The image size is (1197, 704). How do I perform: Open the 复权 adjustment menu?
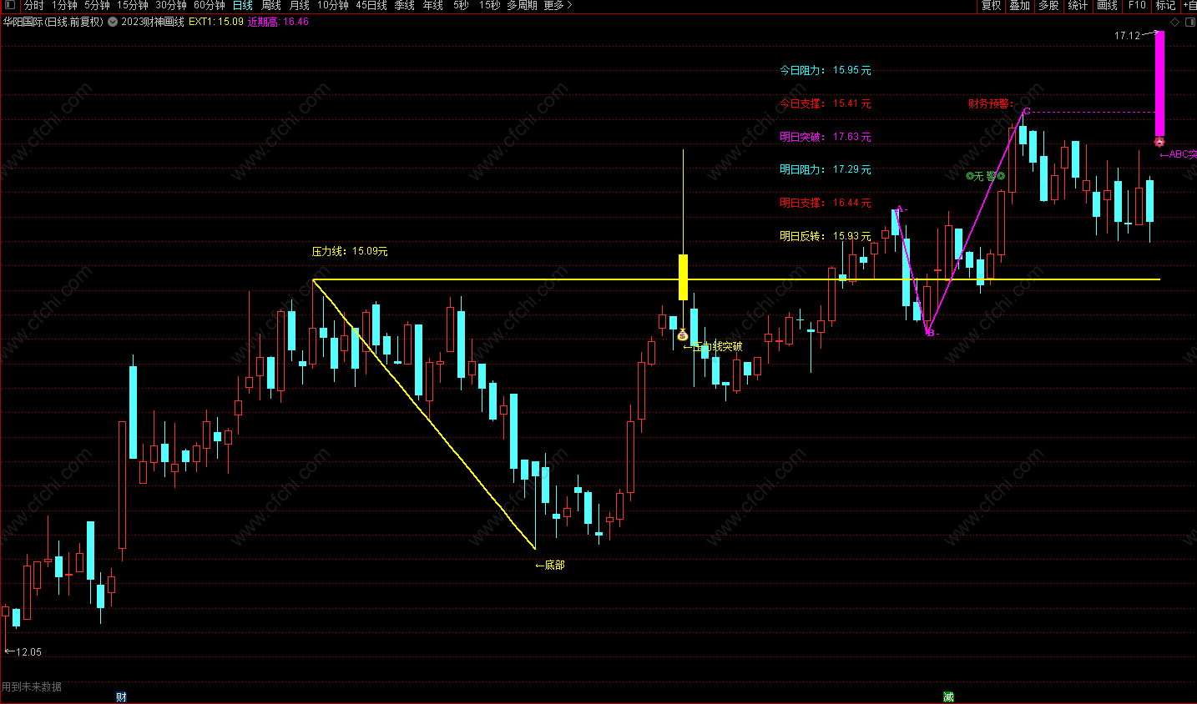pyautogui.click(x=991, y=5)
